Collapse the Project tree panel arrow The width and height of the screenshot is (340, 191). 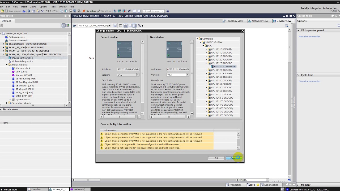(x=69, y=16)
